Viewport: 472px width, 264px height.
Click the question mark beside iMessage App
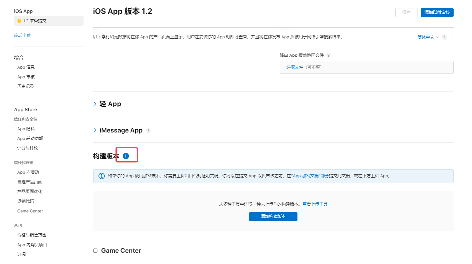[x=148, y=131]
